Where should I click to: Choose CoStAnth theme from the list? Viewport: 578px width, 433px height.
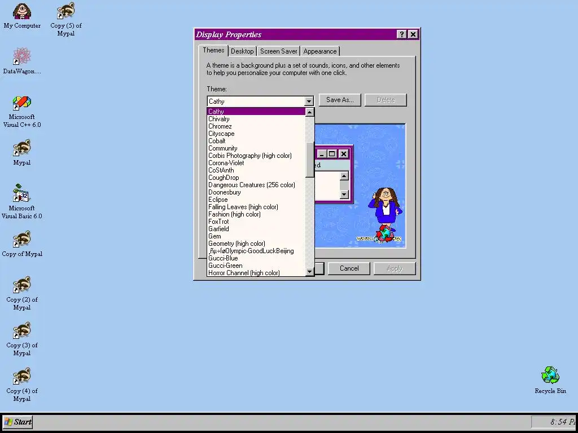[x=256, y=170]
